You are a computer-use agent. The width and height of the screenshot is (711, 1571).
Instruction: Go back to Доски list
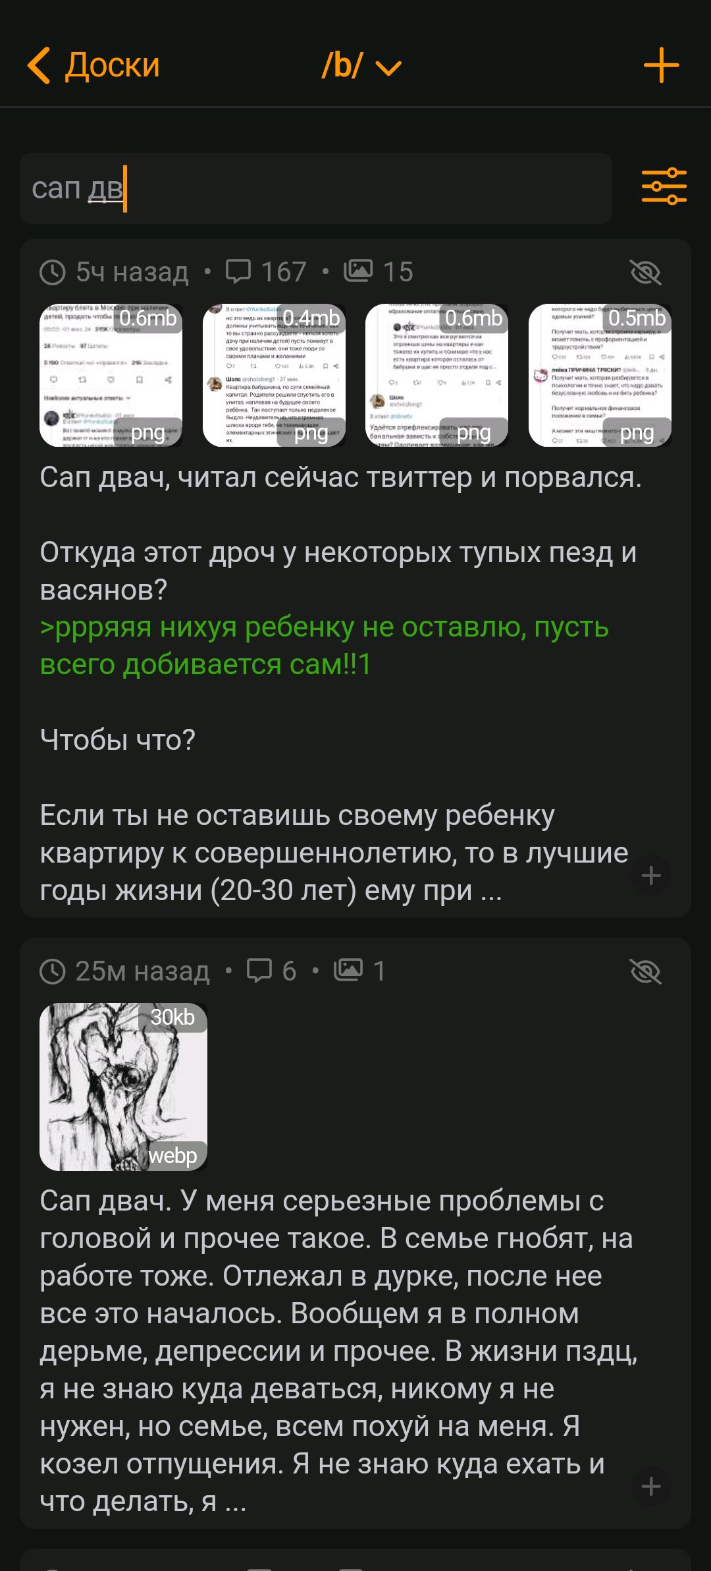[x=93, y=65]
